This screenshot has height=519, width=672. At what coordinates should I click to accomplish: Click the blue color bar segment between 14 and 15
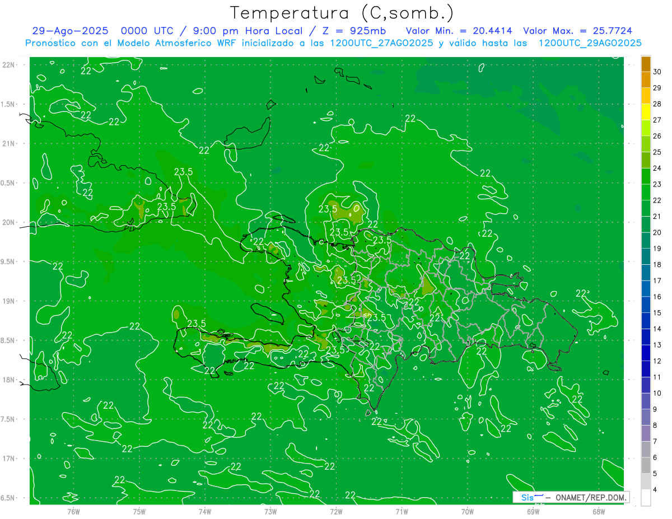point(646,321)
